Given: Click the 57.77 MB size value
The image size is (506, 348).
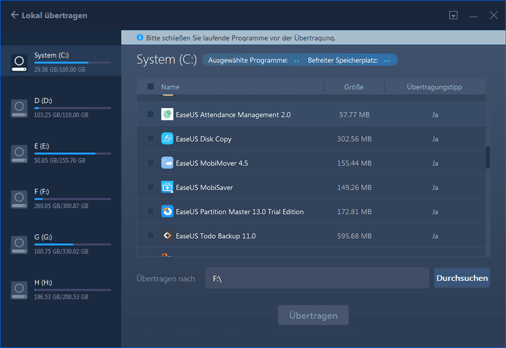Looking at the screenshot, I should tap(354, 114).
